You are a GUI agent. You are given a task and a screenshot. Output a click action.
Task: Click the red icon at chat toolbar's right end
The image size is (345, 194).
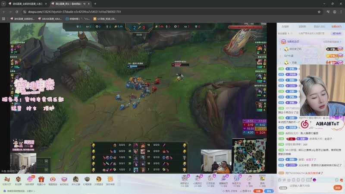[341, 180]
